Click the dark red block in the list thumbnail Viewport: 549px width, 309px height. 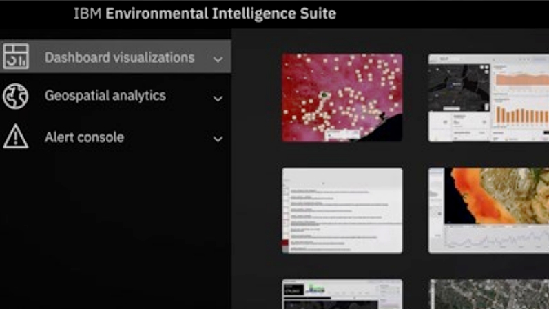tap(287, 246)
